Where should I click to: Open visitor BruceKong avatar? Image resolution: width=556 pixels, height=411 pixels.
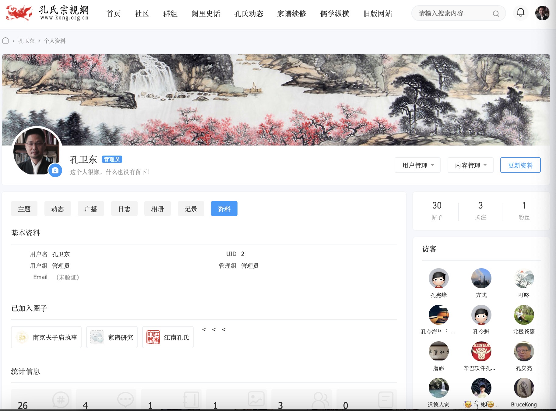coord(524,388)
